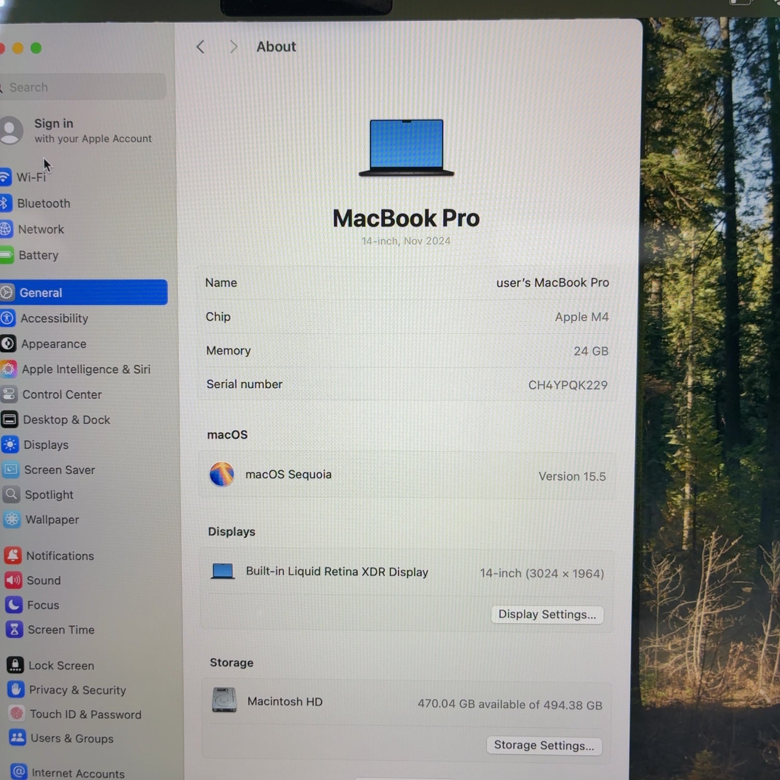
Task: Open the Screen Time hourglass icon
Action: (14, 630)
